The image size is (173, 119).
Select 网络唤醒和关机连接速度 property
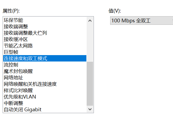[30, 84]
